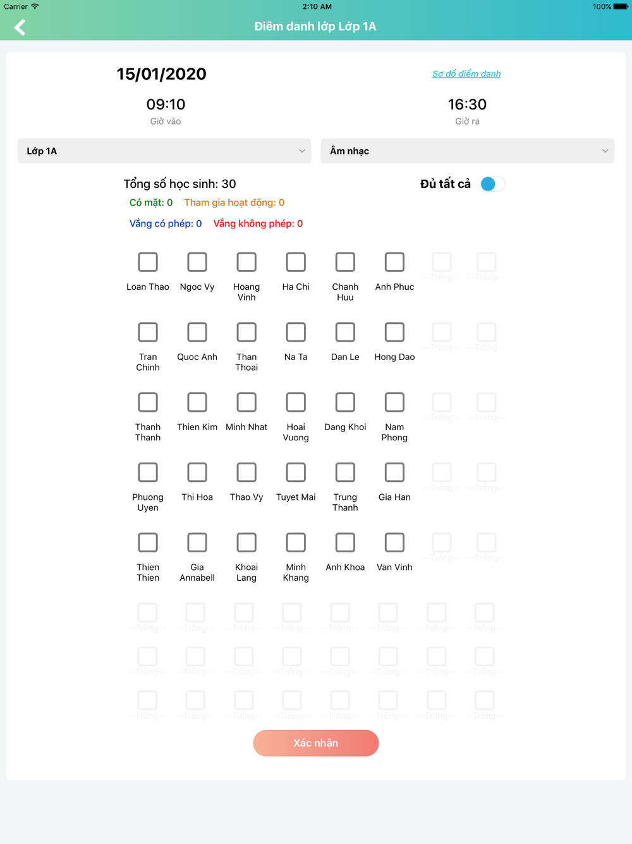This screenshot has width=632, height=844.
Task: Check Minh Nhat attendance box
Action: click(x=246, y=402)
